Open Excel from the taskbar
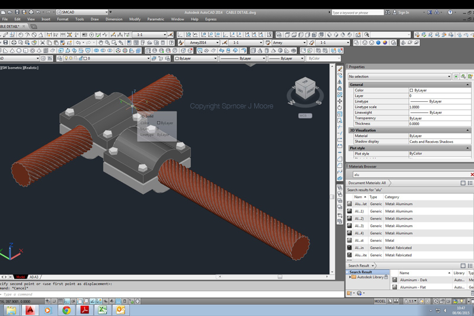Image resolution: width=474 pixels, height=316 pixels. point(102,309)
